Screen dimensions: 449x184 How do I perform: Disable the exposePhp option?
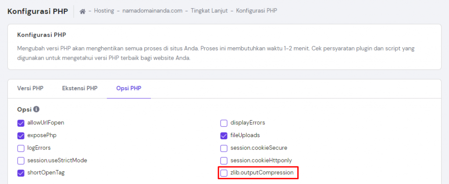21,135
